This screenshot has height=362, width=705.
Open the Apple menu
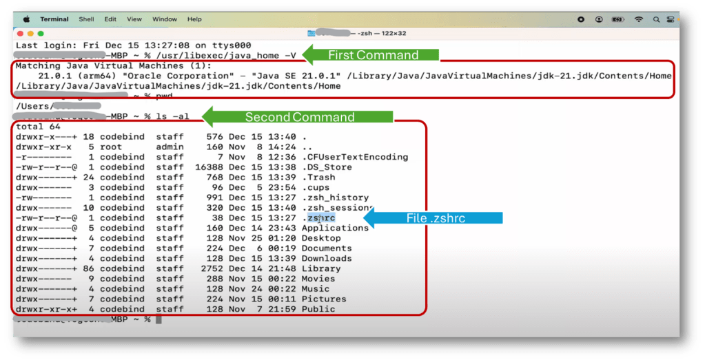(27, 19)
